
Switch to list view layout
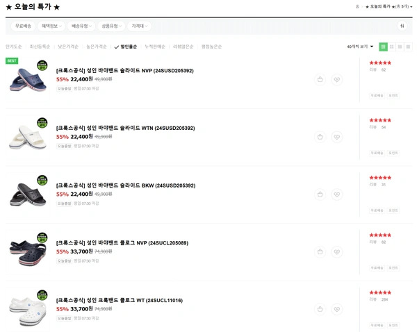pyautogui.click(x=383, y=47)
